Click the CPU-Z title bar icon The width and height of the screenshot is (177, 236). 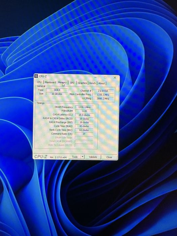click(x=36, y=76)
